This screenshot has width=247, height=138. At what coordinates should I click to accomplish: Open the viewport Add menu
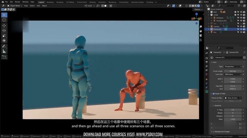coord(38,6)
